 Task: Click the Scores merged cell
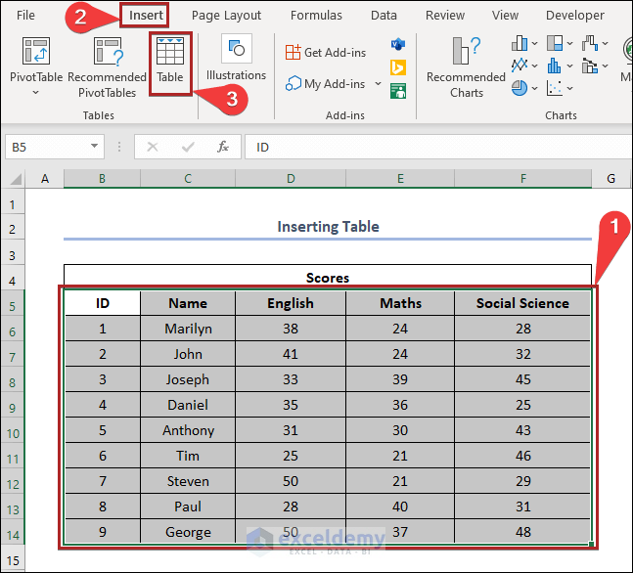pos(328,277)
